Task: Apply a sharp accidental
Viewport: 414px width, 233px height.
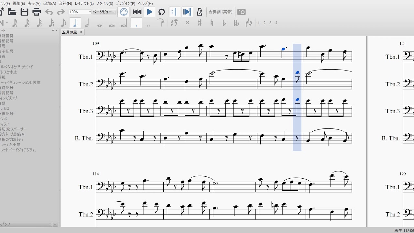Action: tap(200, 23)
